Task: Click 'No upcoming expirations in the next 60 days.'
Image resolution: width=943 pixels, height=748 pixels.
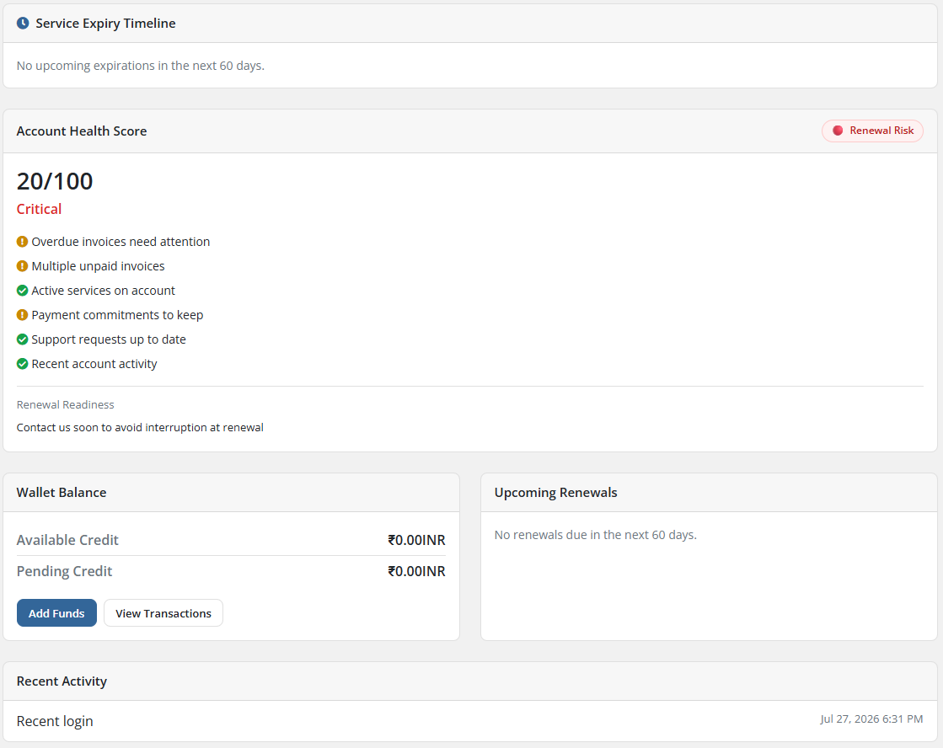Action: (x=141, y=66)
